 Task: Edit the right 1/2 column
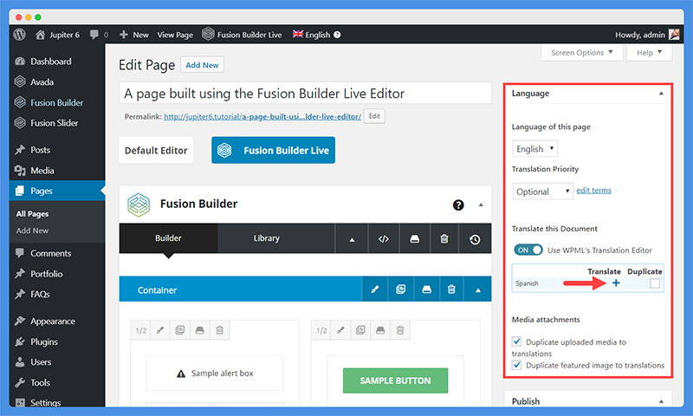click(x=340, y=330)
